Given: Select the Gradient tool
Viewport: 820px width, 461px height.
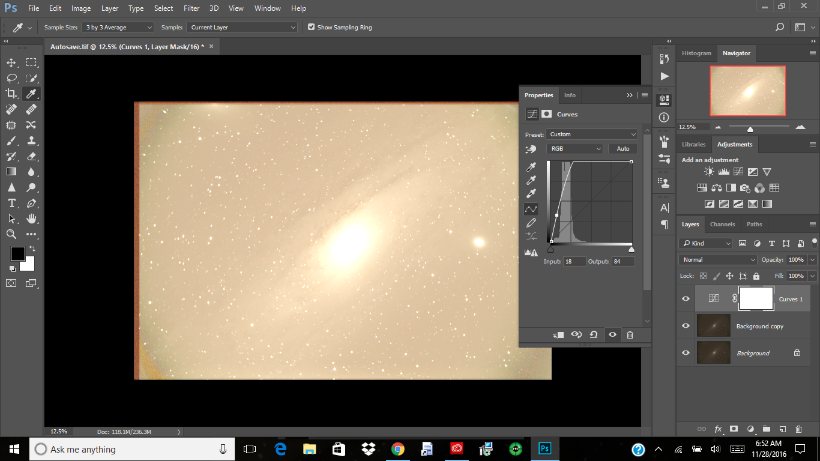Looking at the screenshot, I should [x=11, y=172].
